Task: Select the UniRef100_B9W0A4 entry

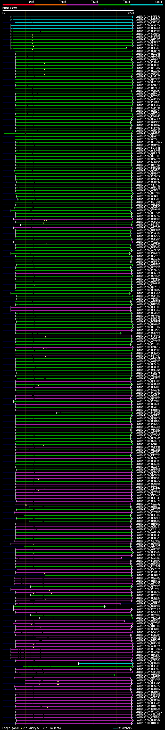Action: [148, 720]
